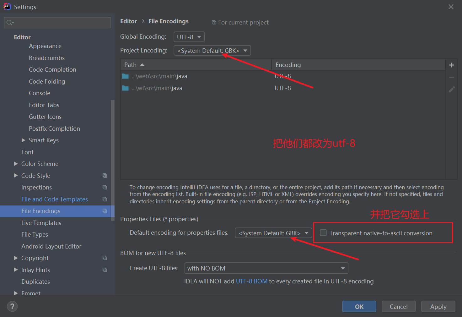
Task: Select the wf\src\main\java path row
Action: [x=283, y=88]
